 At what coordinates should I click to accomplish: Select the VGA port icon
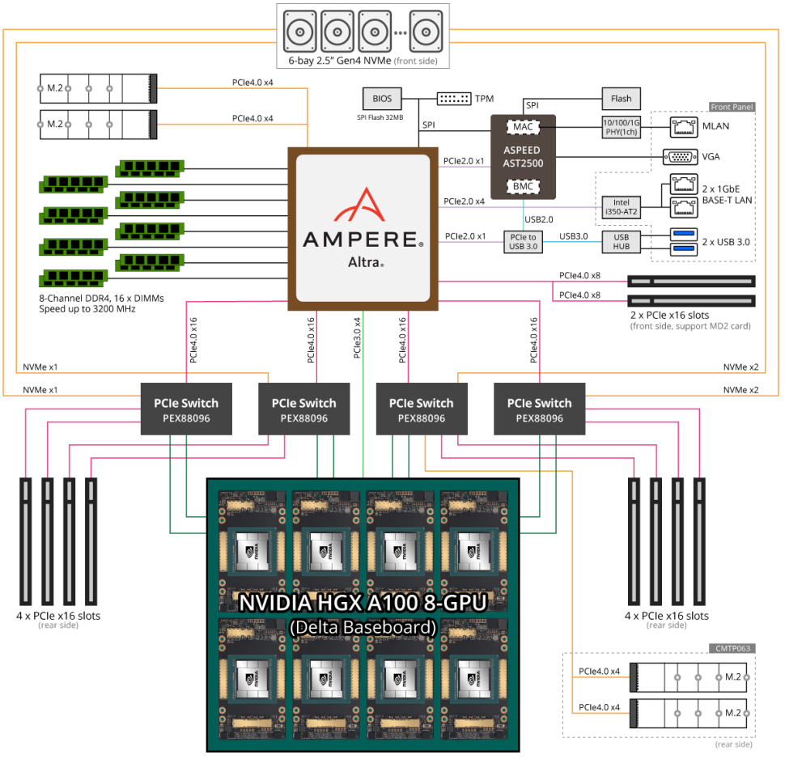click(x=680, y=156)
